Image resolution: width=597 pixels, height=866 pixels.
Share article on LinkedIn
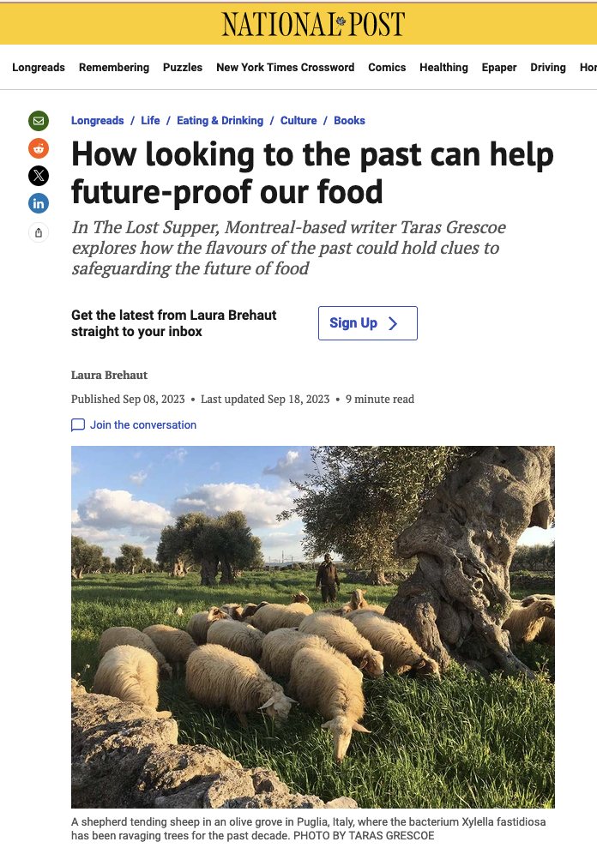39,203
